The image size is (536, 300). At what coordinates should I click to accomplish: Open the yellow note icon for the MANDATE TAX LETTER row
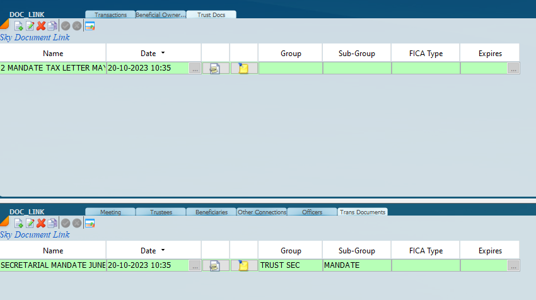tap(244, 69)
